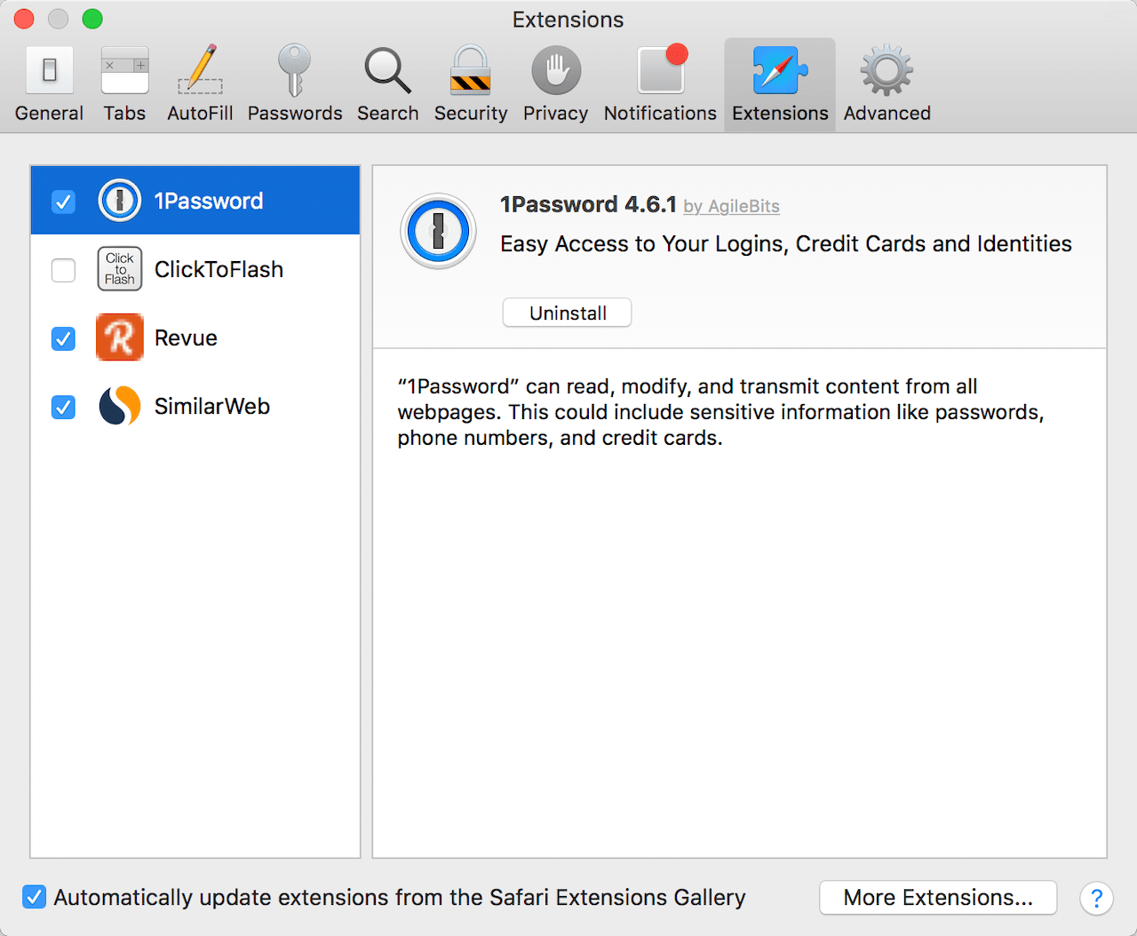Toggle automatic extension updates checkbox
Viewport: 1137px width, 936px height.
34,897
